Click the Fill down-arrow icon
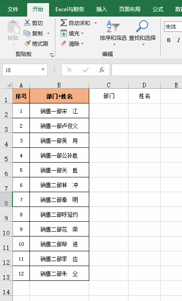 coord(64,33)
